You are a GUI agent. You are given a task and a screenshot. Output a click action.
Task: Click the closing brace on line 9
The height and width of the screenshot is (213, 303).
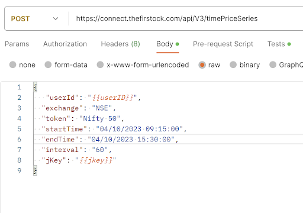point(35,170)
